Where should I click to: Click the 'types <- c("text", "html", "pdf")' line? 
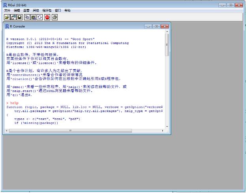[47, 119]
